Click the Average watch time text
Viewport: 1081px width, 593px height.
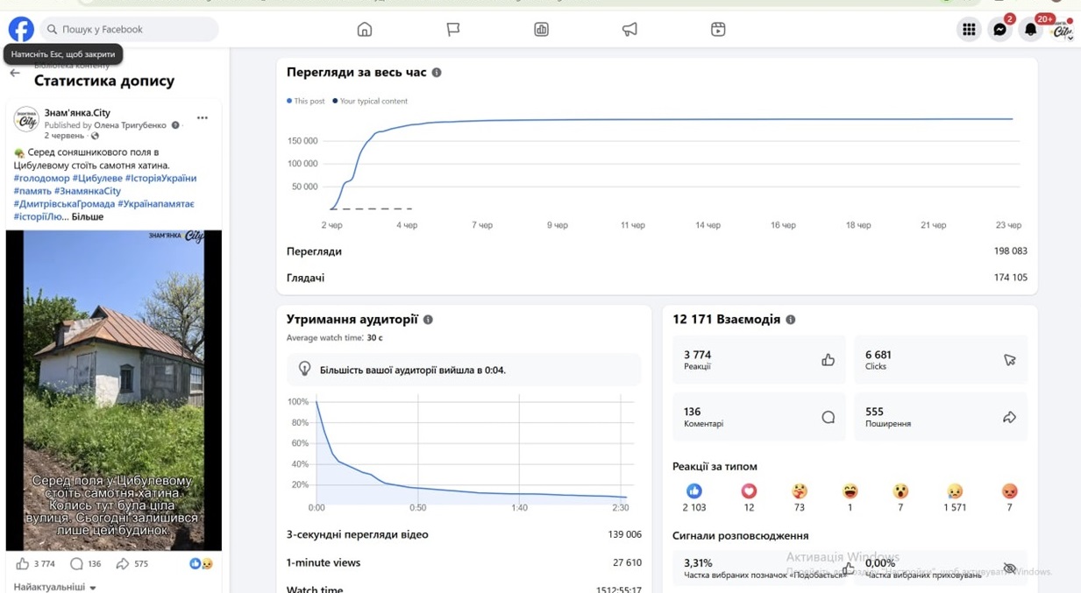(x=334, y=338)
